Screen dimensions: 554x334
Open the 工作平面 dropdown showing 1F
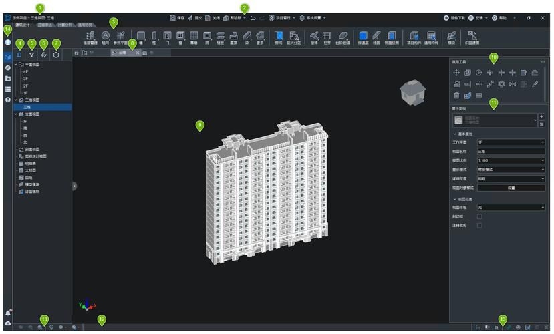511,142
